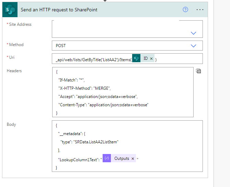Click the Method label
The width and height of the screenshot is (230, 187).
click(16, 45)
